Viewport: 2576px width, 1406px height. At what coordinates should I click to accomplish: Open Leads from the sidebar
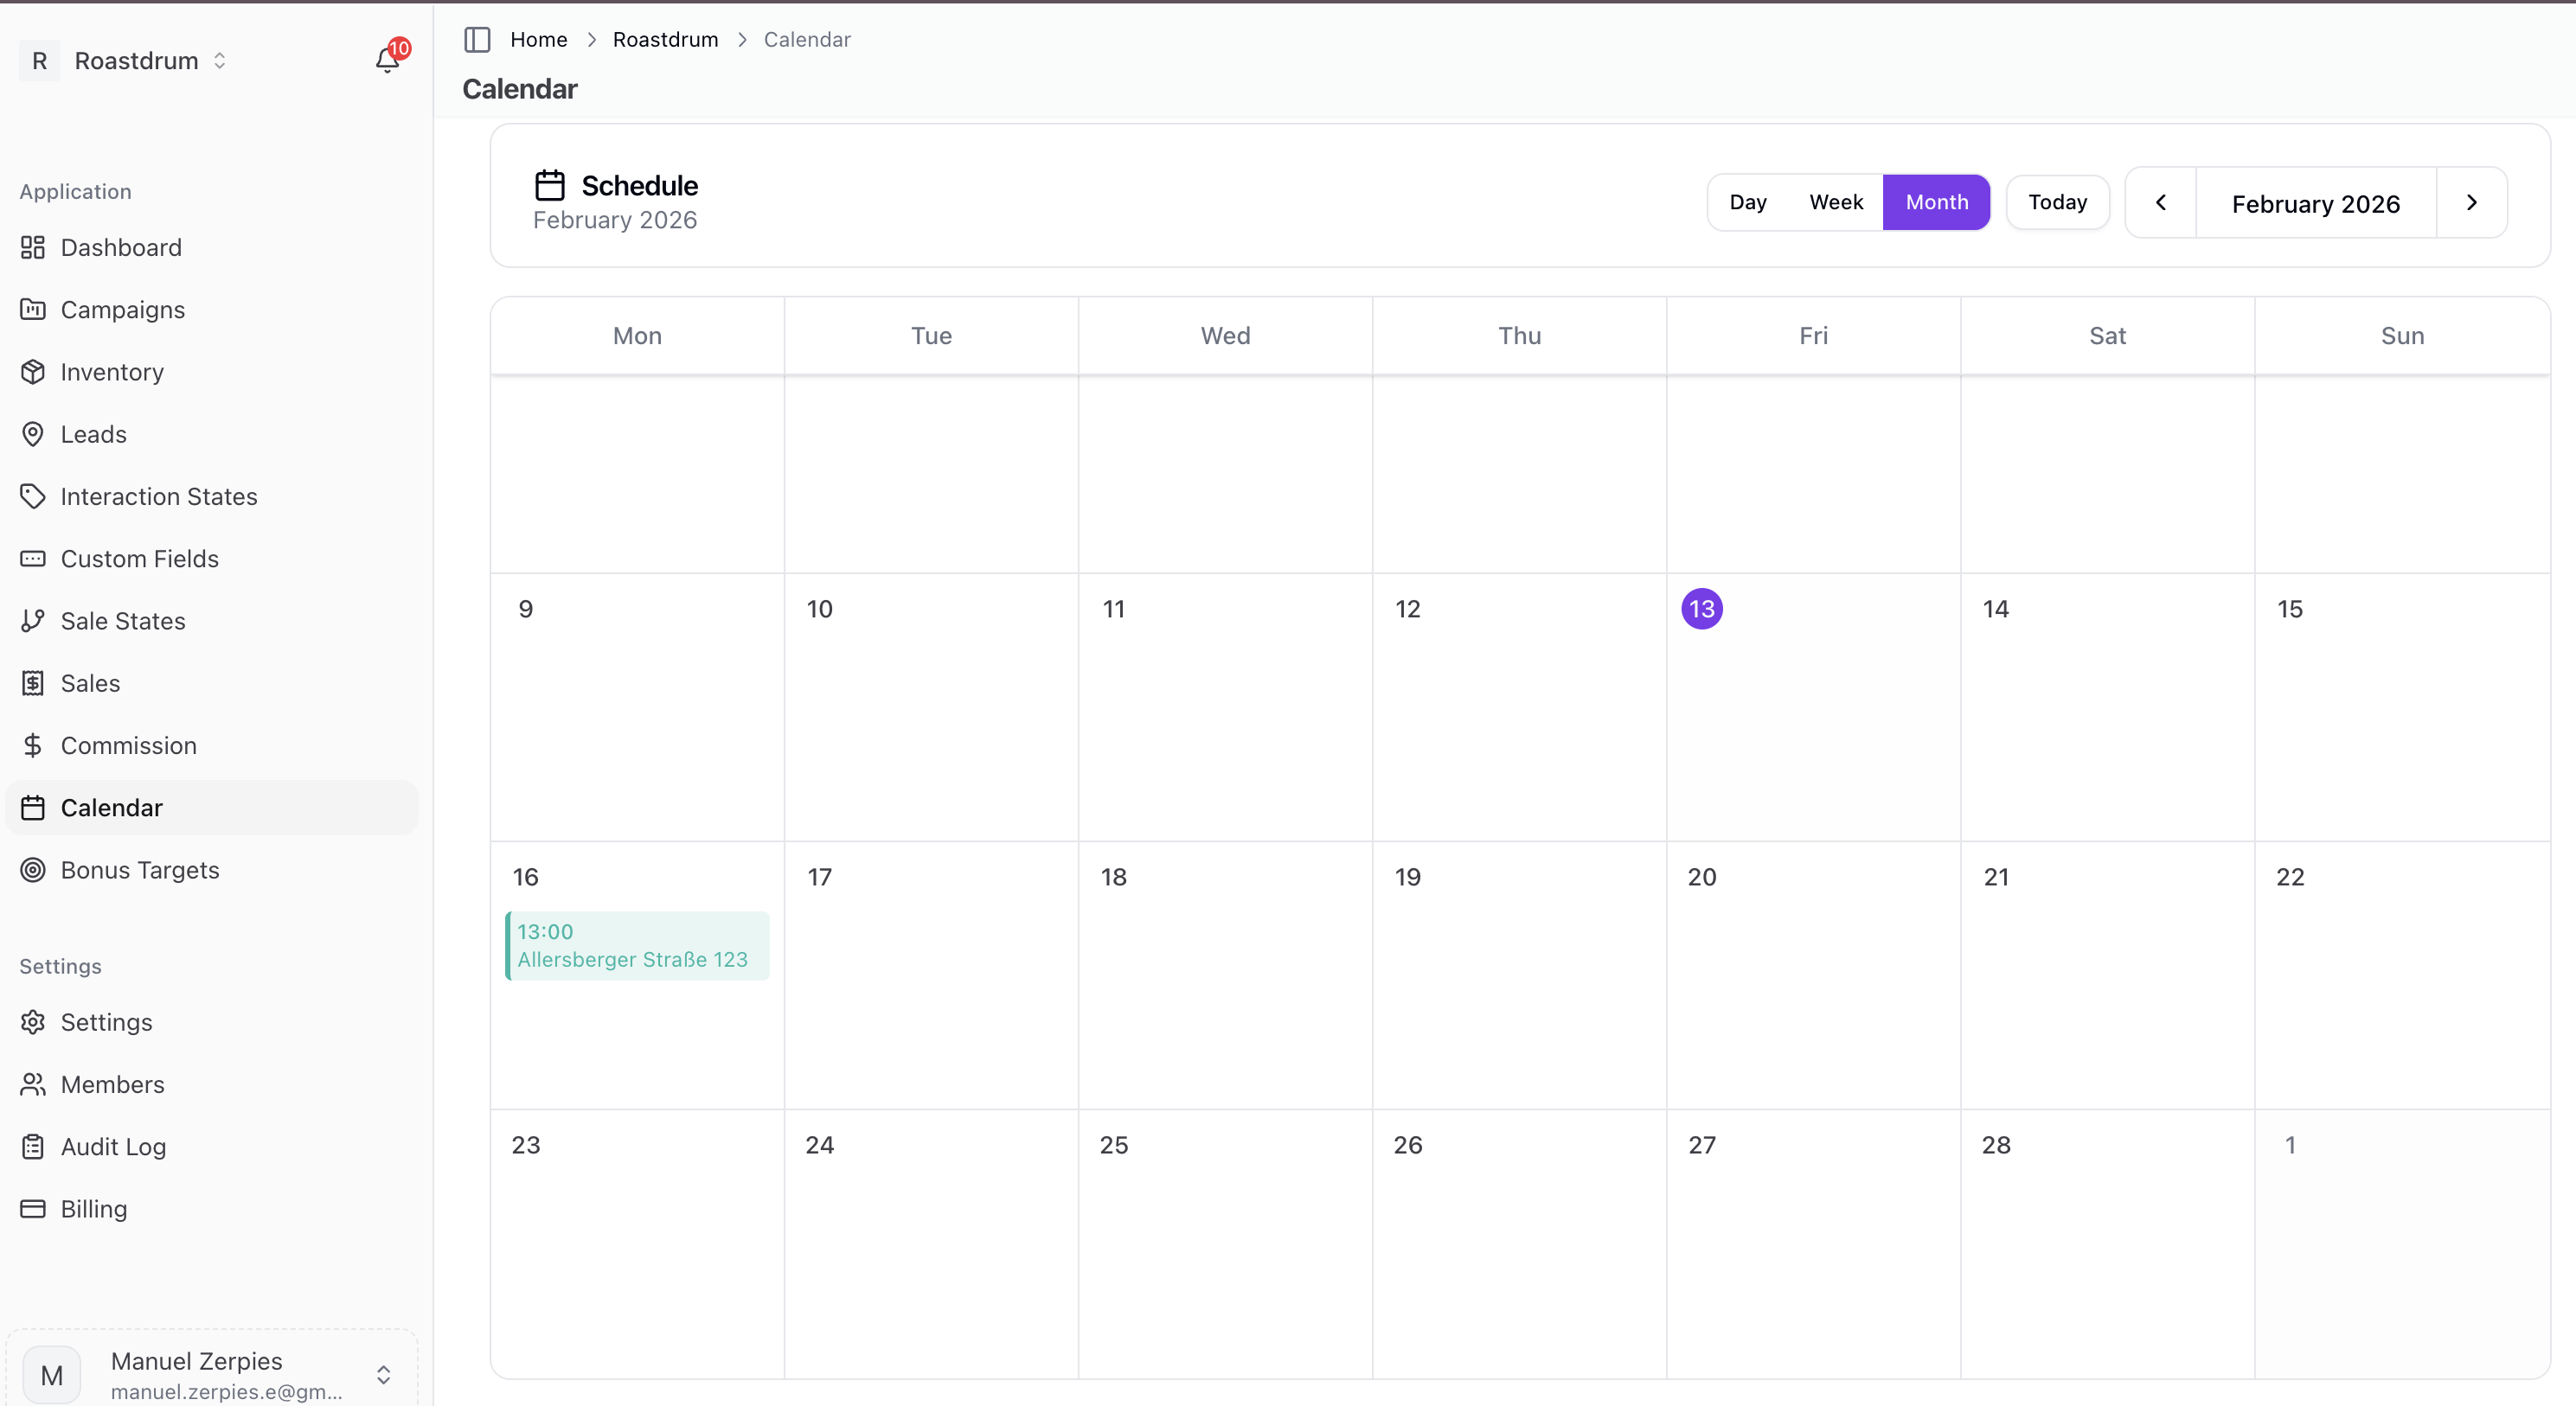coord(93,434)
